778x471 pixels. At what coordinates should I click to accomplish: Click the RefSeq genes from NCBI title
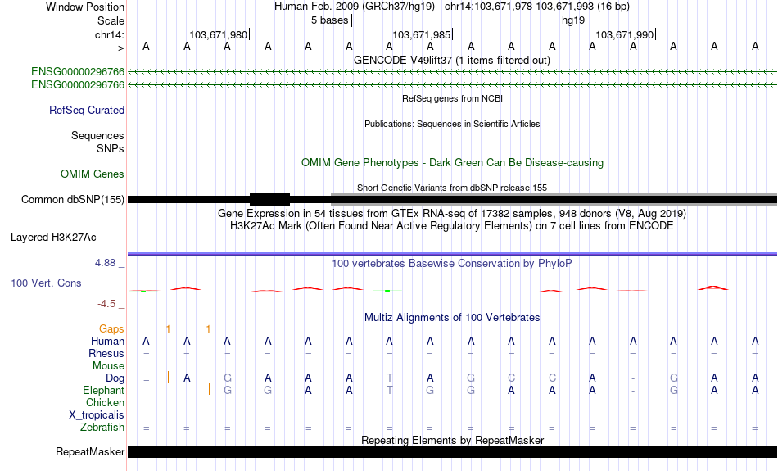point(452,98)
